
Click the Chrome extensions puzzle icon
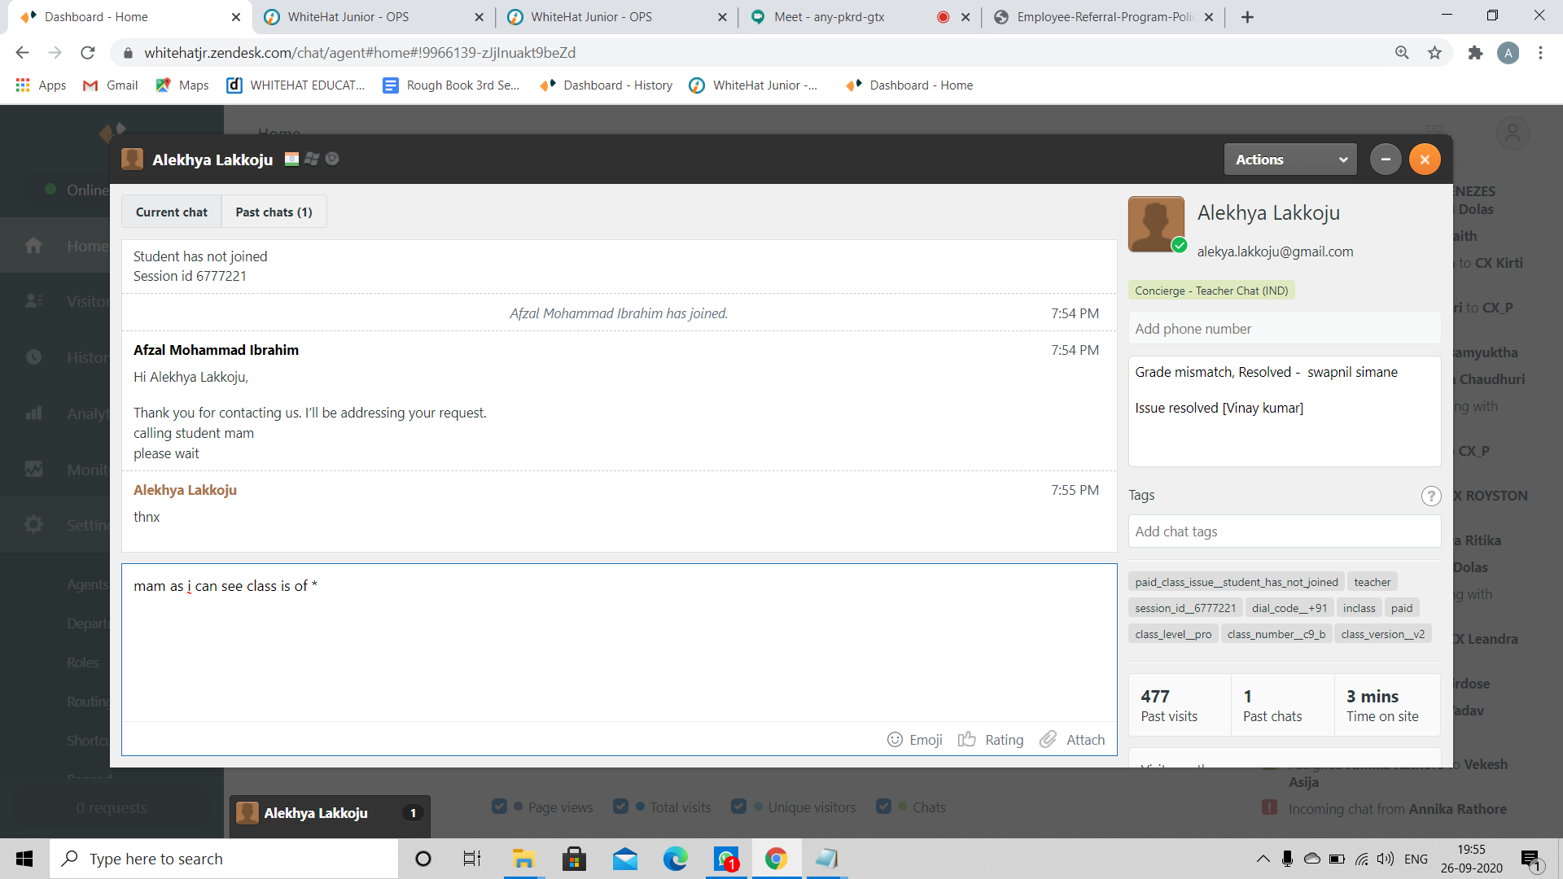pyautogui.click(x=1475, y=53)
